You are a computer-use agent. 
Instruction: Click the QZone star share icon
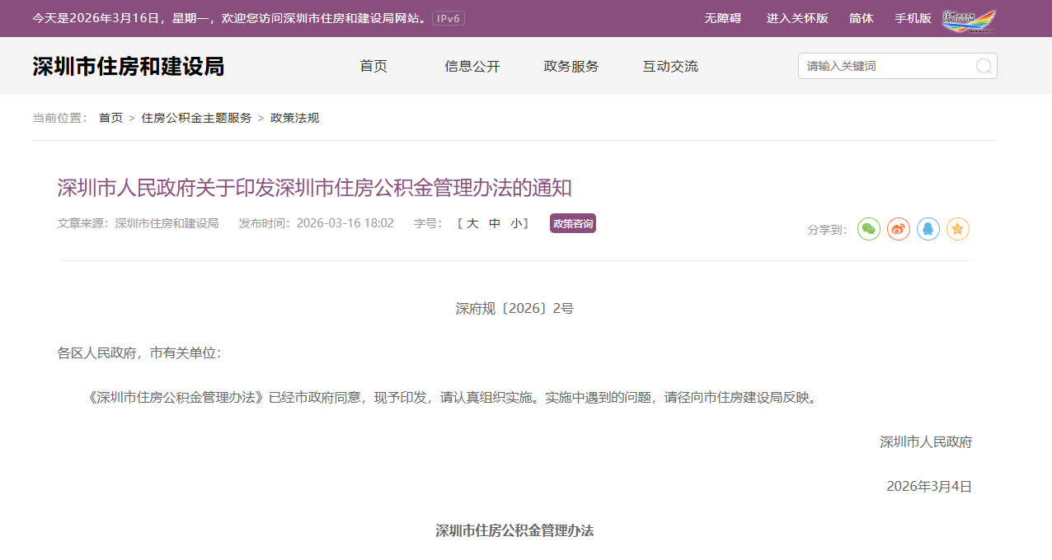(x=958, y=229)
